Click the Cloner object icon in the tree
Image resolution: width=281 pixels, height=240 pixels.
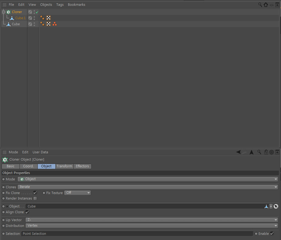click(x=9, y=12)
